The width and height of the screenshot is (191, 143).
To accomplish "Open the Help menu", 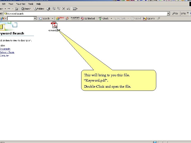I will click(x=38, y=4).
